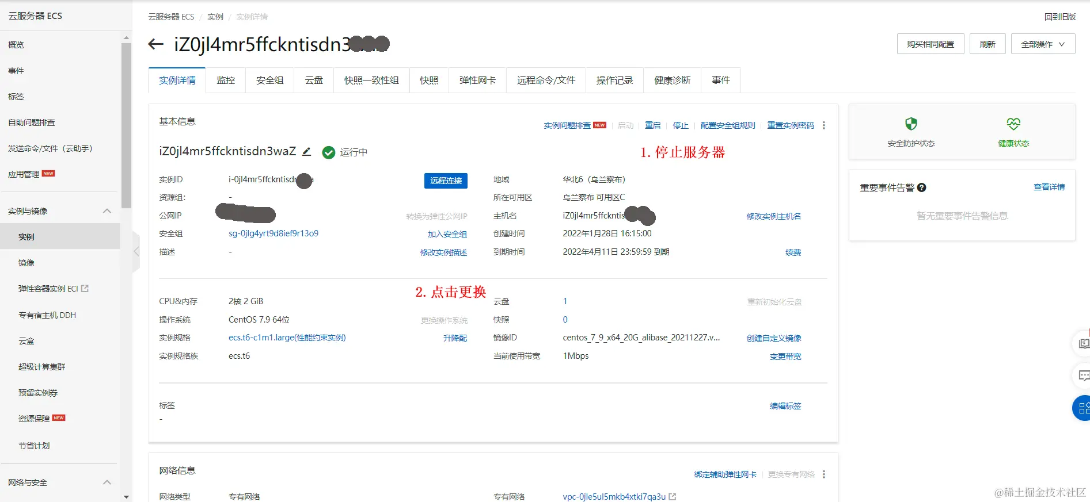Click the 购买相同配置 button
Image resolution: width=1090 pixels, height=502 pixels.
click(931, 44)
